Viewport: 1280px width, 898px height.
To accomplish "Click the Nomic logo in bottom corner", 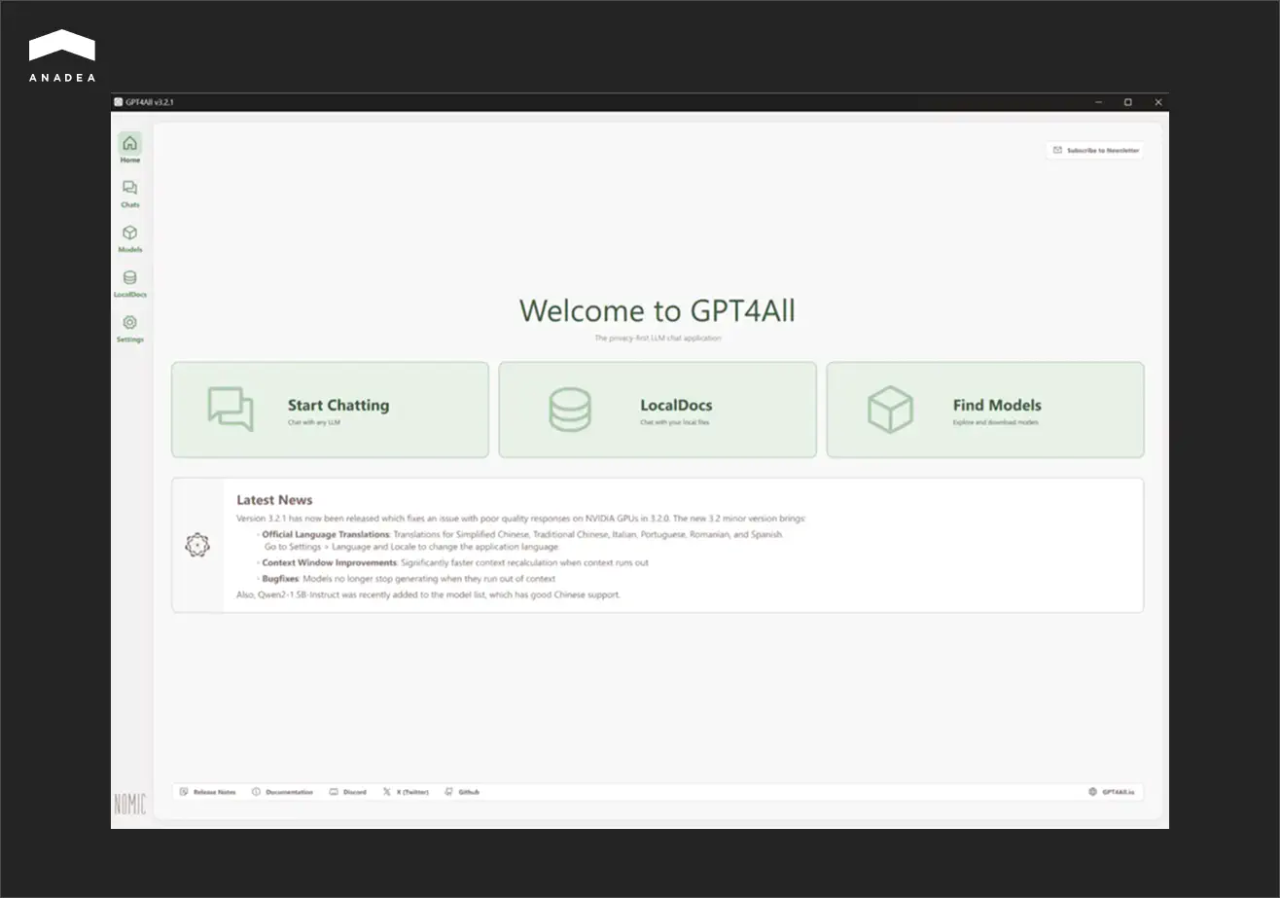I will (129, 804).
